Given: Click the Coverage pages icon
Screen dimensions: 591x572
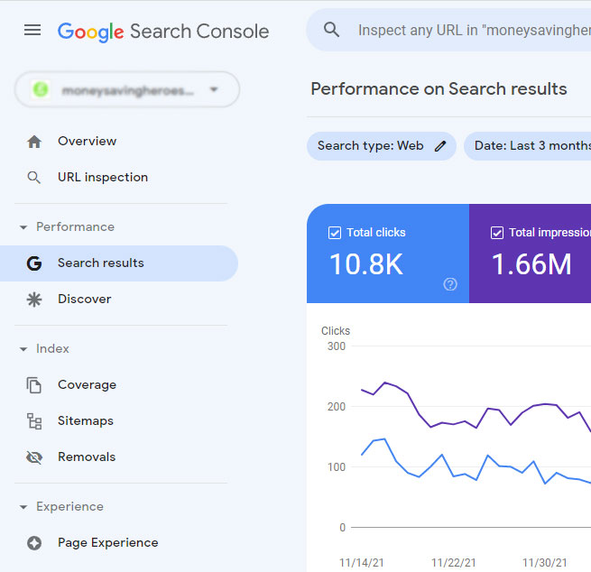Looking at the screenshot, I should point(34,385).
